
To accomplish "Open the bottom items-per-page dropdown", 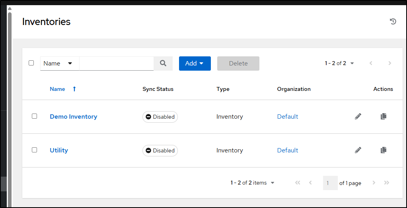I will click(x=252, y=183).
